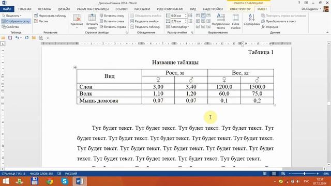Open Skype from the taskbar
The width and height of the screenshot is (331, 186).
coord(64,181)
